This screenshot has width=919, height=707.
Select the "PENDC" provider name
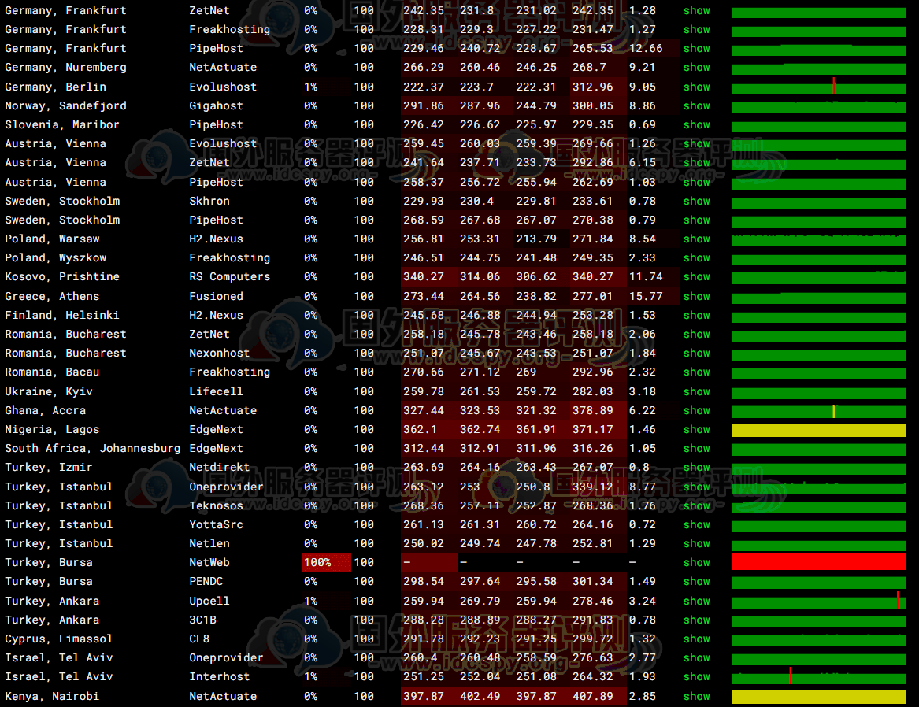206,582
